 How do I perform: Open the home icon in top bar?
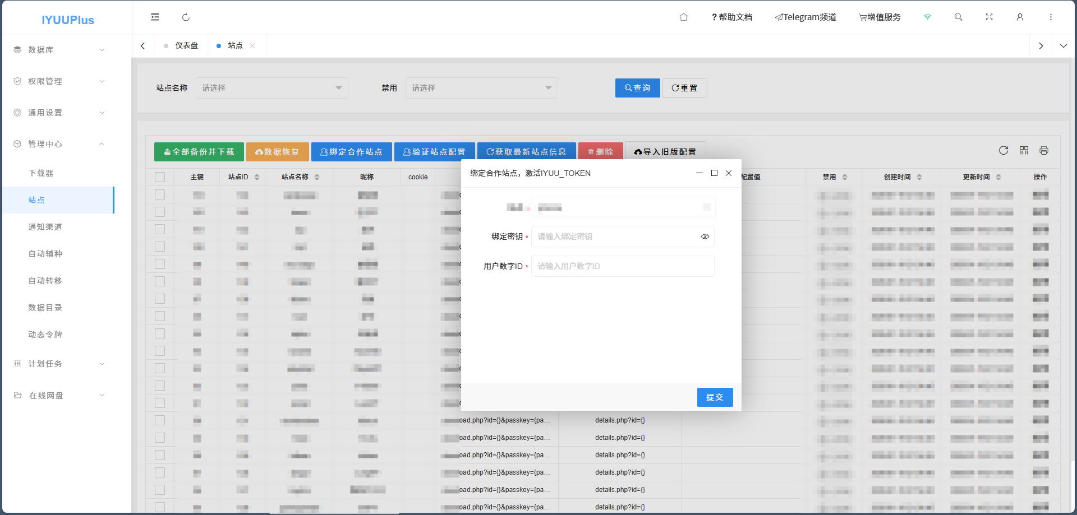(683, 17)
